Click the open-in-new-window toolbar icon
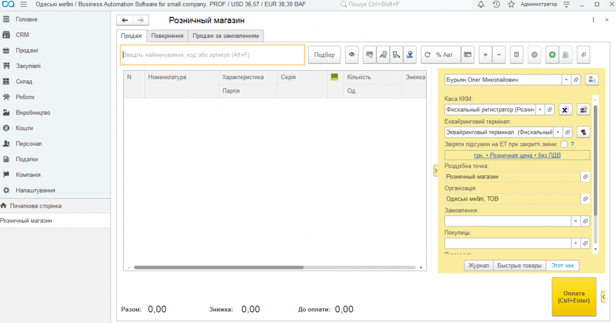Image resolution: width=616 pixels, height=323 pixels. coord(584,55)
